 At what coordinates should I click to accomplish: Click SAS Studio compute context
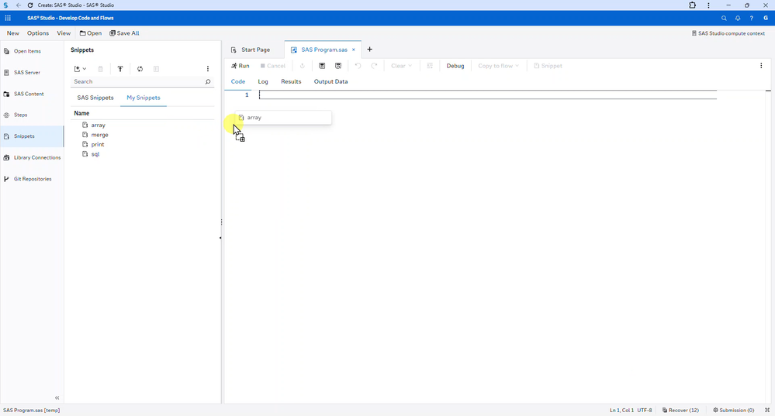coord(728,33)
